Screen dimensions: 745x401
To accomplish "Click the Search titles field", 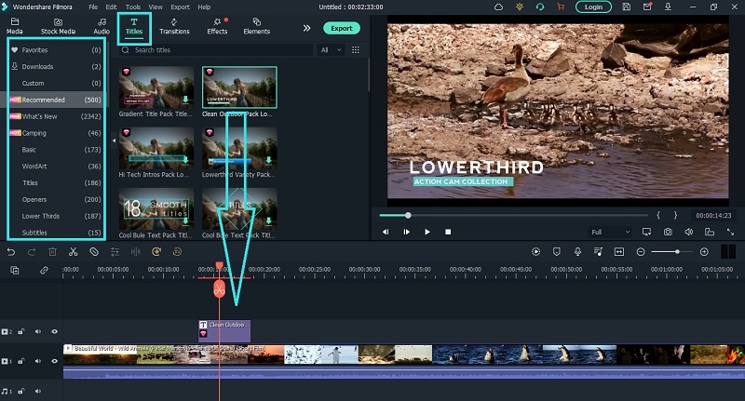I will [x=216, y=50].
